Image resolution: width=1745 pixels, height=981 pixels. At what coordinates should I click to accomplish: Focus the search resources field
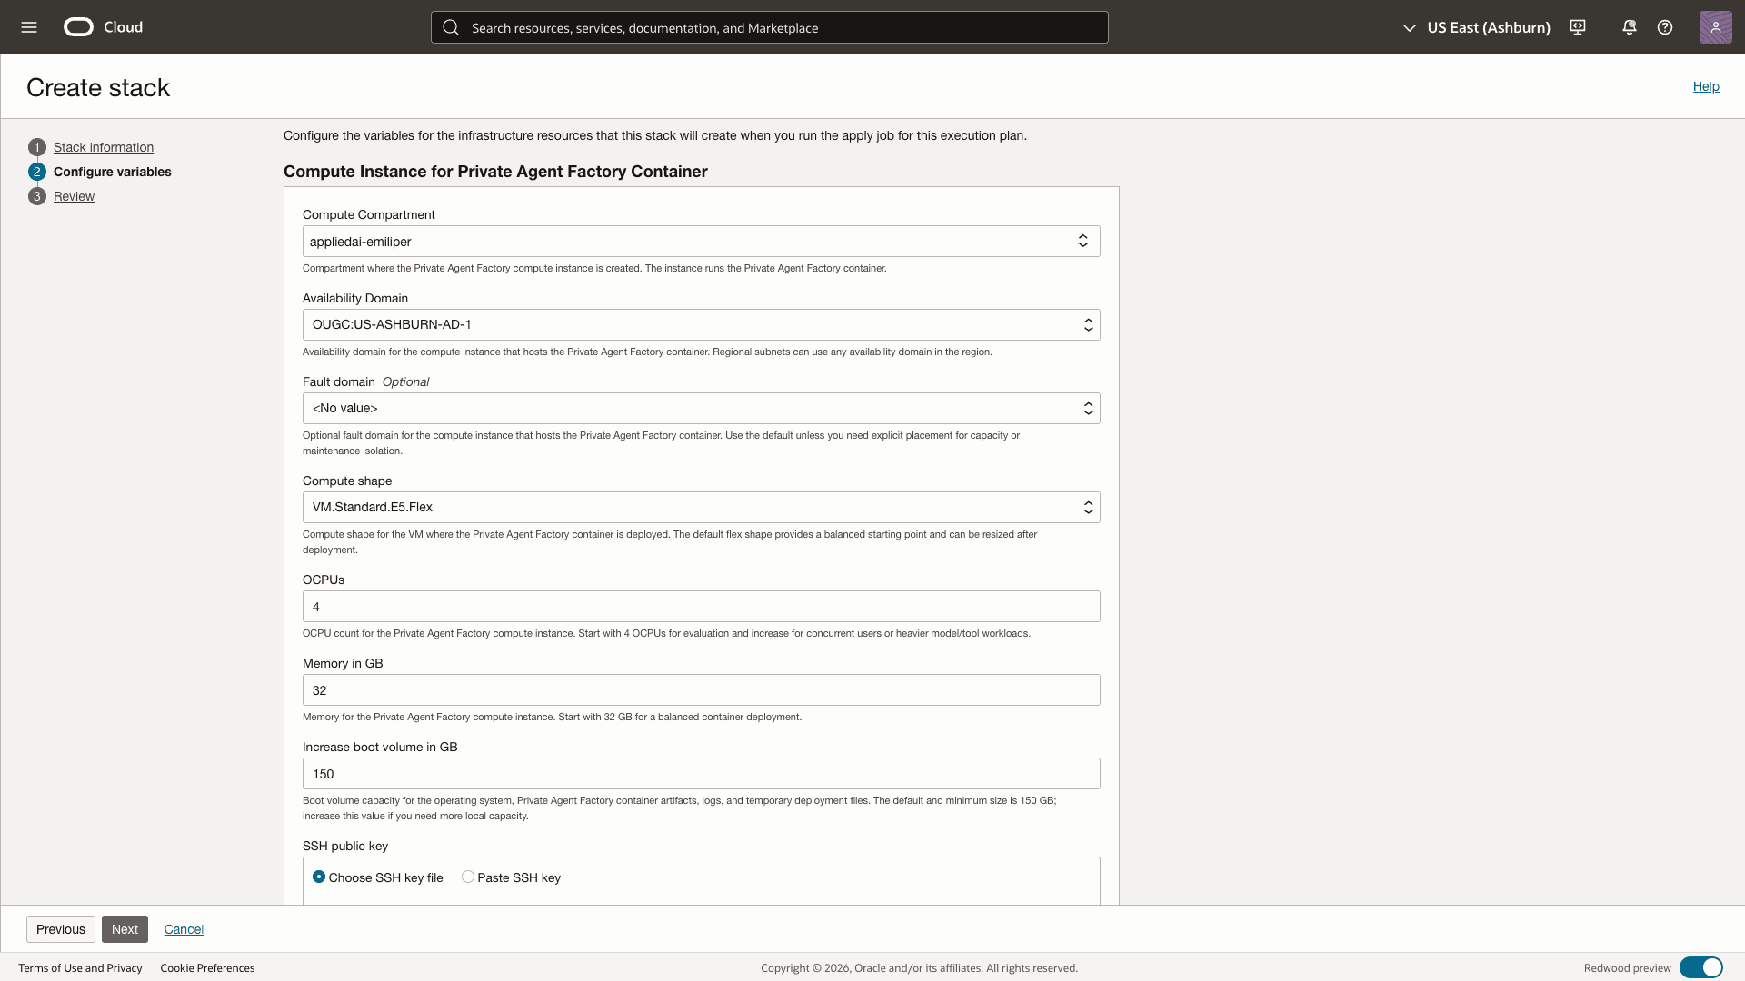click(x=769, y=27)
